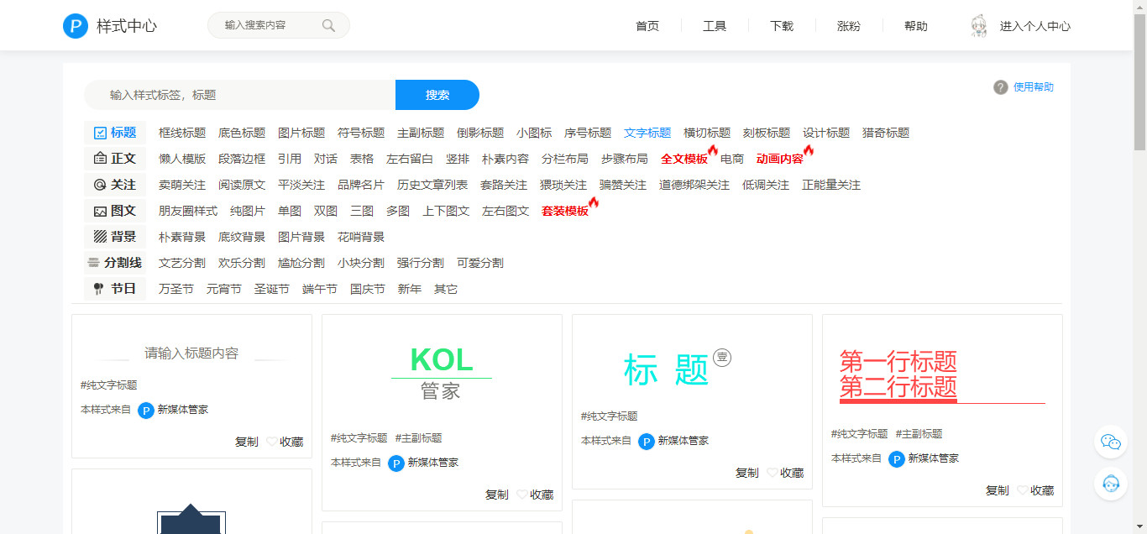Favorite the KOL 管家 style via heart icon
1147x534 pixels.
tap(521, 495)
